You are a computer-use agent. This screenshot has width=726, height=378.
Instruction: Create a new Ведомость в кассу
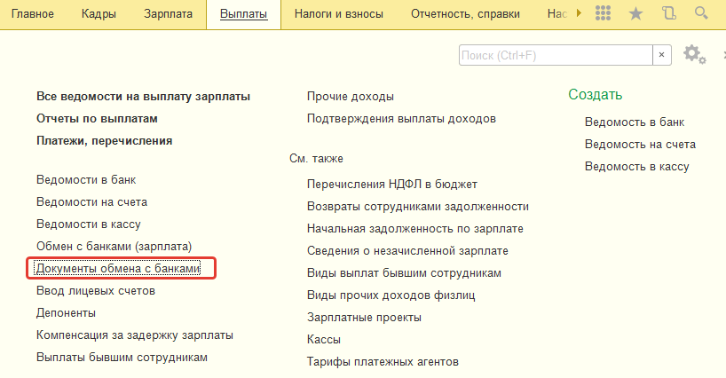click(x=636, y=167)
